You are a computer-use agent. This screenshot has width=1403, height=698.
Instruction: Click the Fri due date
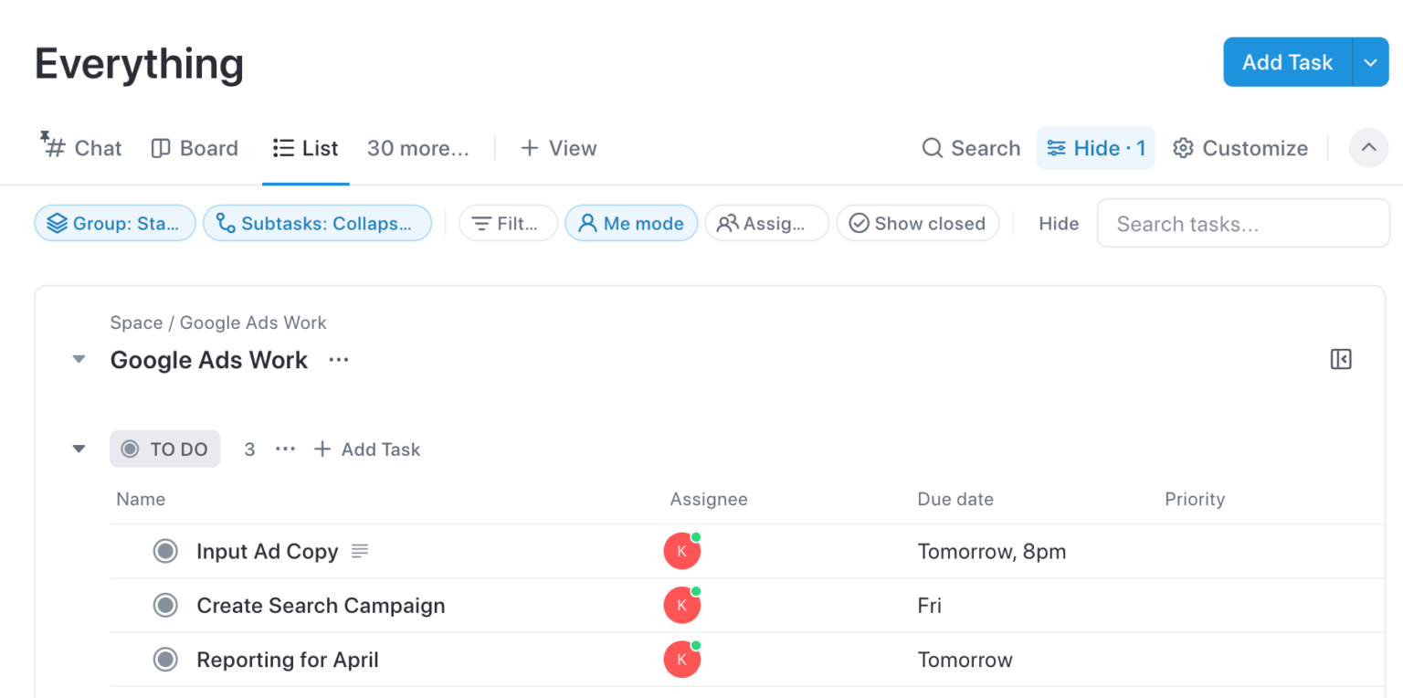(x=930, y=605)
